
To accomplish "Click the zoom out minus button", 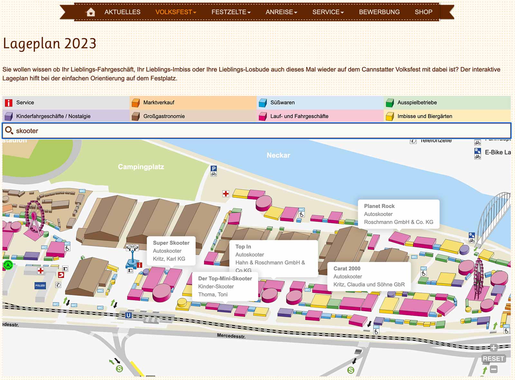I will [x=493, y=369].
